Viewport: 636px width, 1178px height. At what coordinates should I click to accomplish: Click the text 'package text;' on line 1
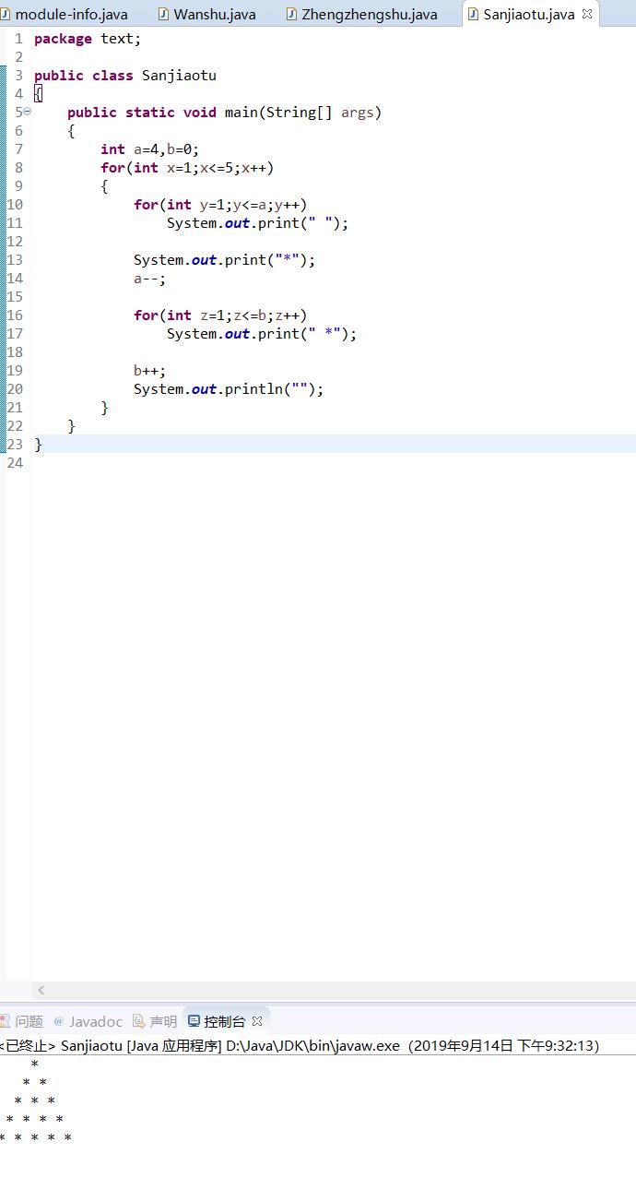pos(88,39)
